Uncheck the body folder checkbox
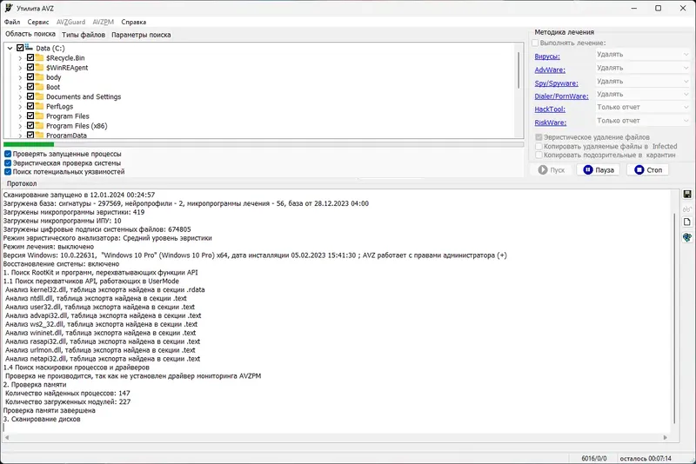 [30, 77]
